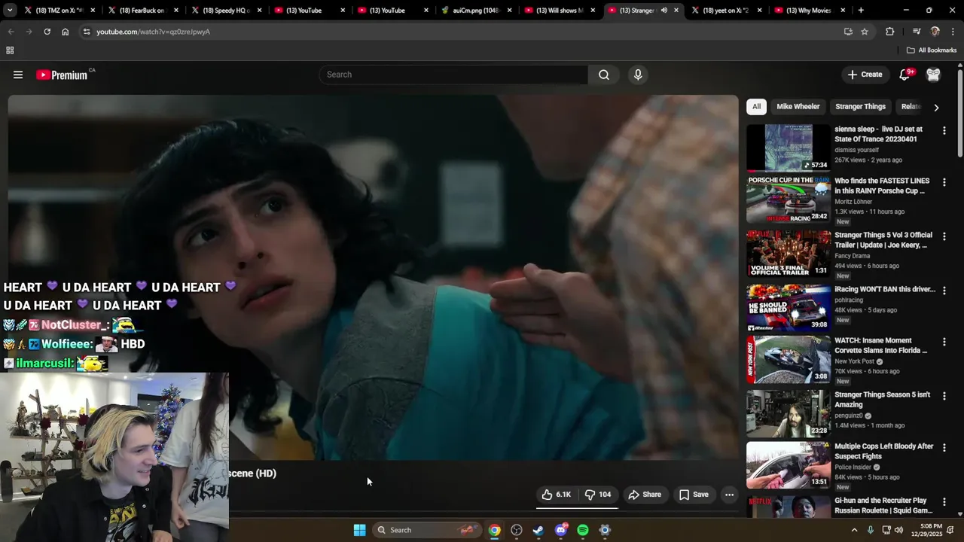
Task: Open Chrome three-dot menu
Action: [953, 32]
